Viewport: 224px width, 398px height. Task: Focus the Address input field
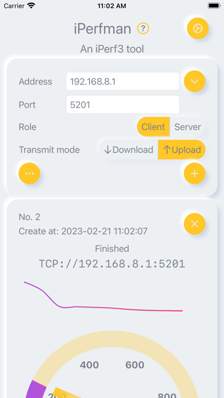click(x=123, y=81)
